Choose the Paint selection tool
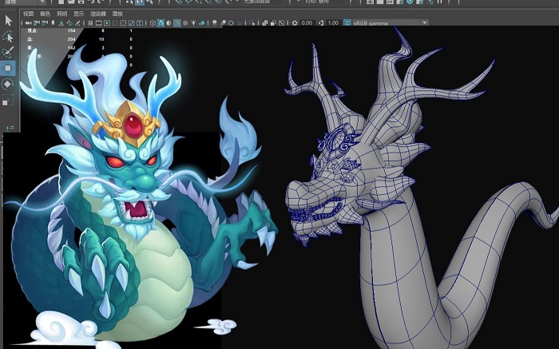The height and width of the screenshot is (349, 559). [x=8, y=53]
